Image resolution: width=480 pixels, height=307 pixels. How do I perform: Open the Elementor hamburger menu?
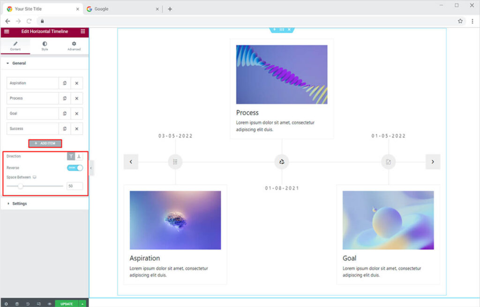point(7,31)
